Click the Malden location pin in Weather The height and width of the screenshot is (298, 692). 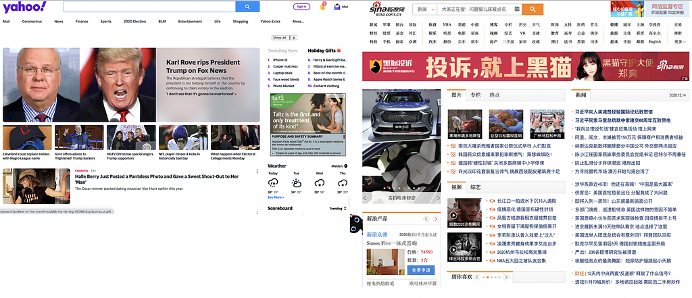click(345, 166)
